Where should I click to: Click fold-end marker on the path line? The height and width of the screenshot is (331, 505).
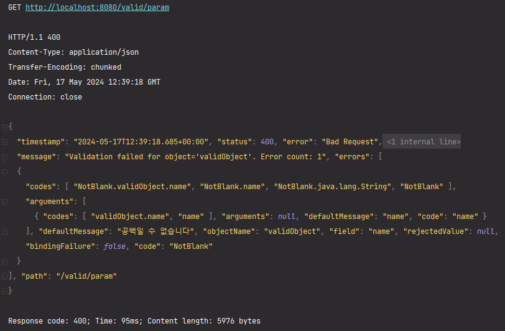[x=4, y=276]
